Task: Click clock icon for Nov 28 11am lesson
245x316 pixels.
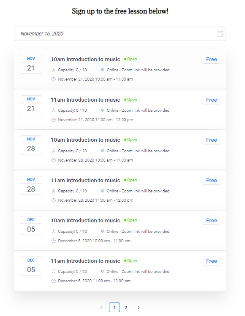Action: click(x=54, y=200)
